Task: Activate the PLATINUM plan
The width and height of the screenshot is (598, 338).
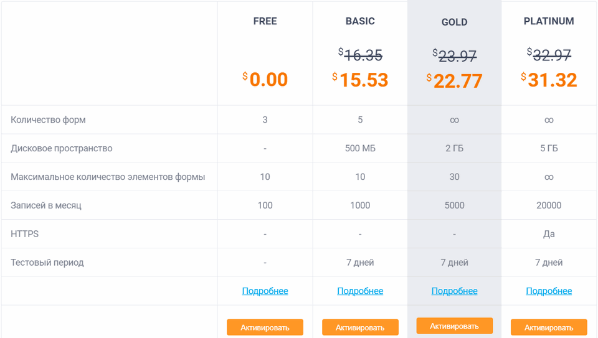Action: [549, 327]
